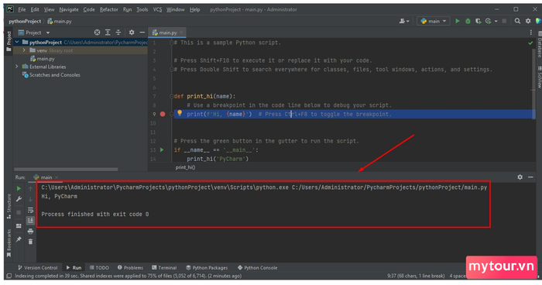Toggle fold marker on line 1 comment
542x285 pixels.
click(171, 43)
